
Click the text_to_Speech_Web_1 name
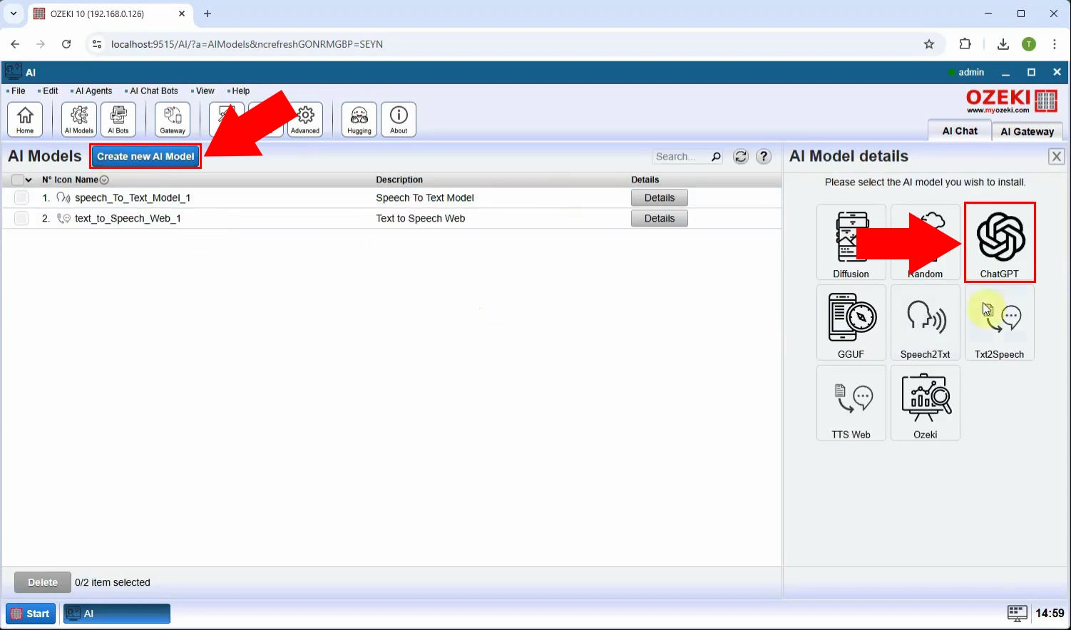coord(128,219)
